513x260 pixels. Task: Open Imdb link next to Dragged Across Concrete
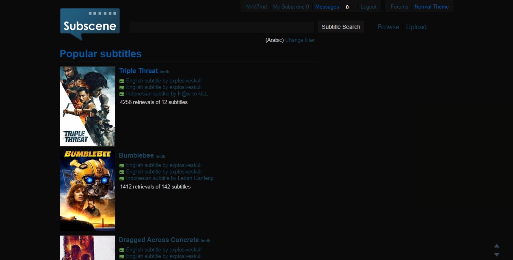tap(206, 241)
